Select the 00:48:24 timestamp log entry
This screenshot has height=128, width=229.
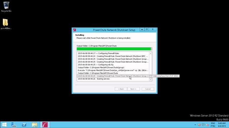(x=113, y=56)
